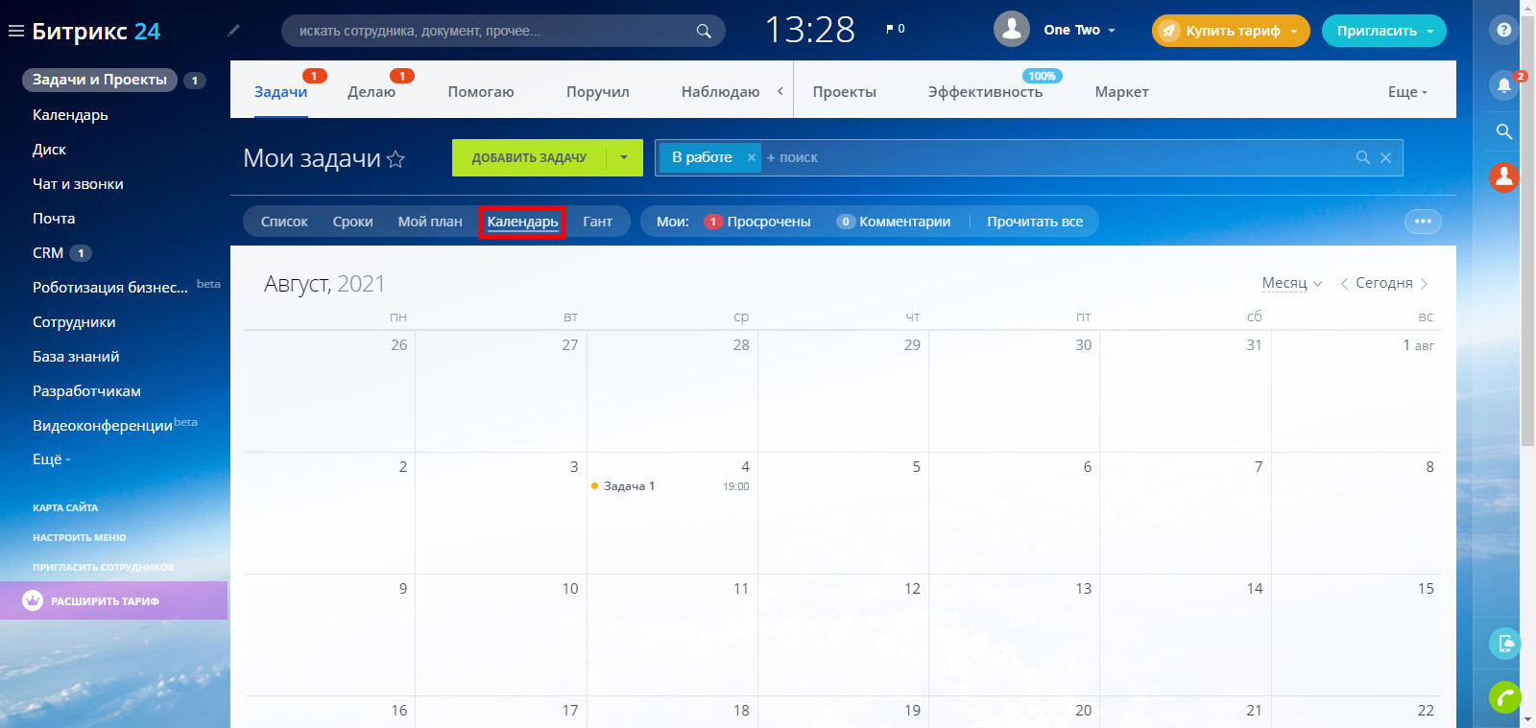Screen dimensions: 1536x728
Task: Open the Месяц view dropdown
Action: click(x=1291, y=283)
